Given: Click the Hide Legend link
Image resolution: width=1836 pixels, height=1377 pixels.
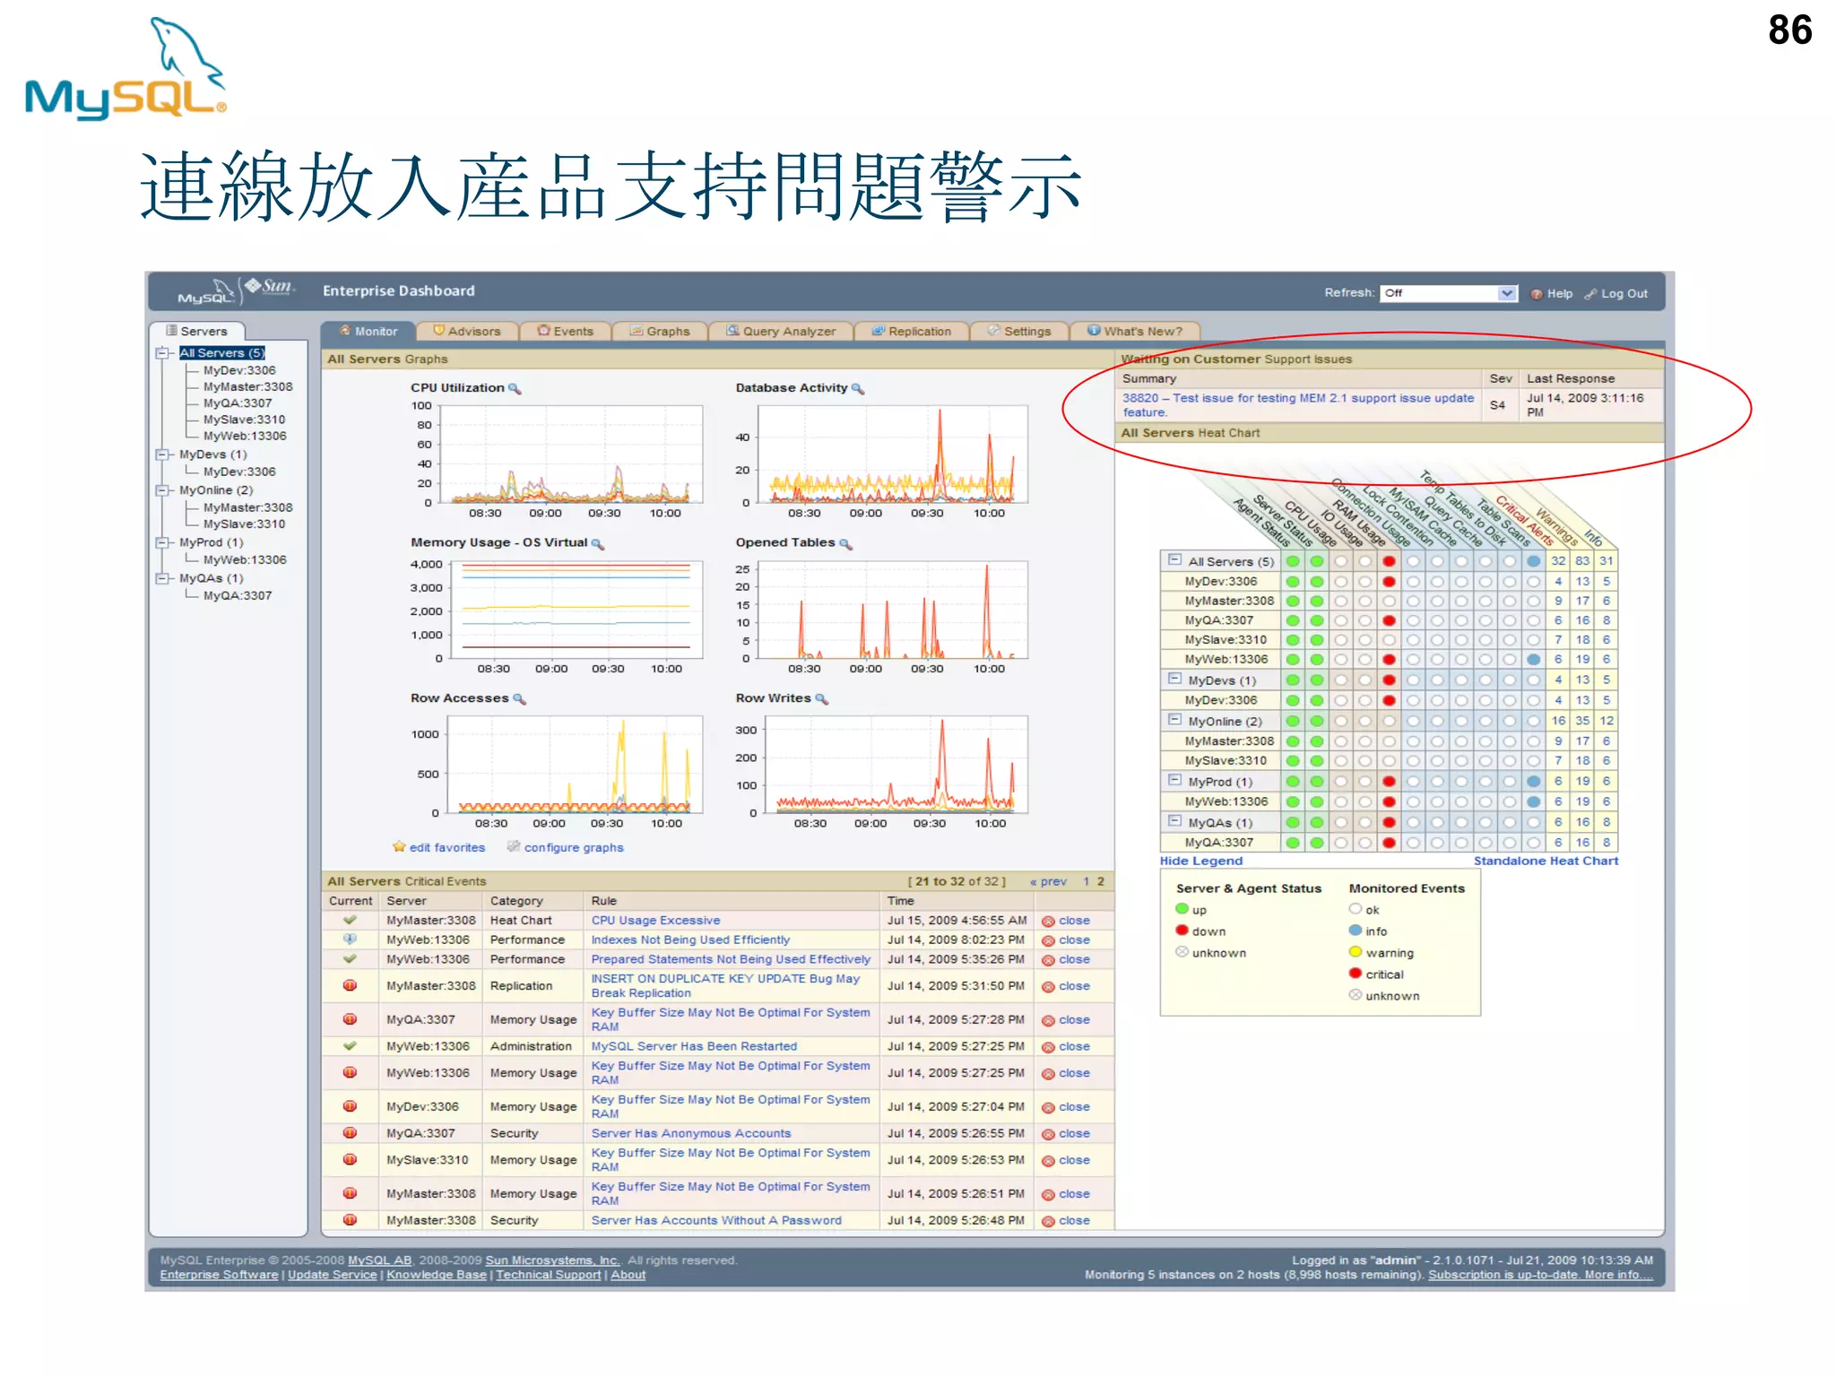Looking at the screenshot, I should 1200,861.
